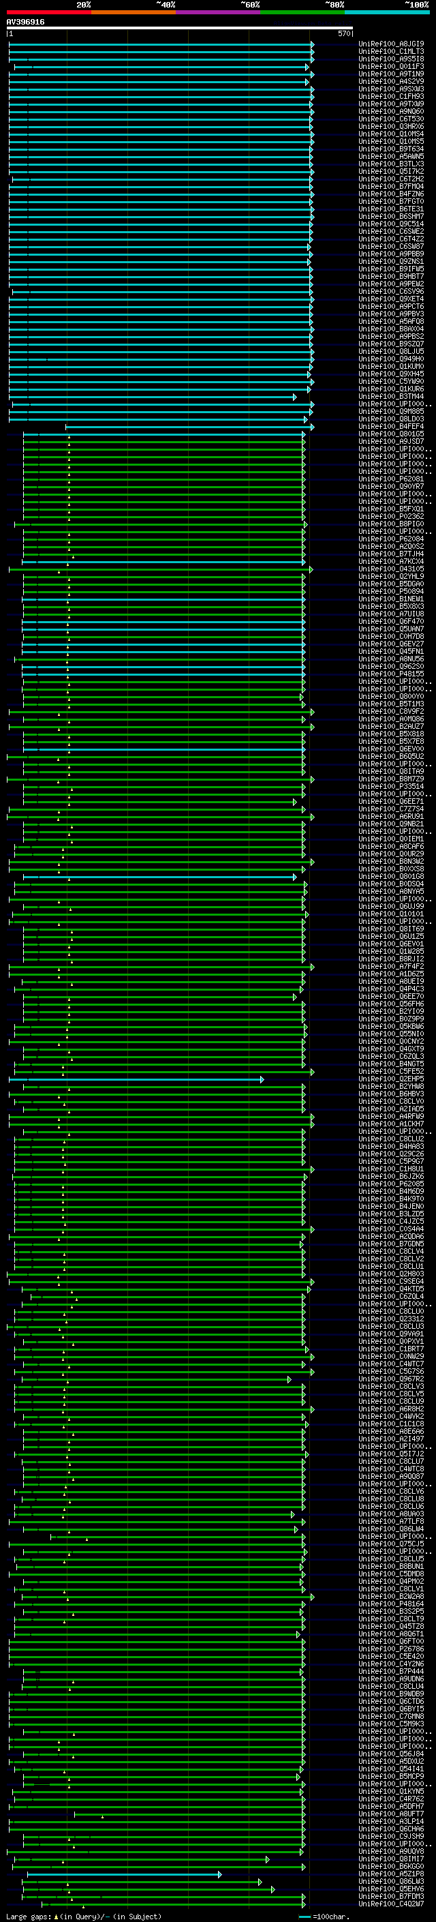Open hit UniRef100_C8V9F2

391,712
